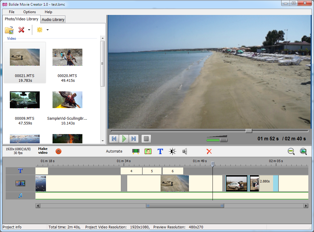Click the Automate button
Screen dimensions: 314x232
(x=114, y=151)
